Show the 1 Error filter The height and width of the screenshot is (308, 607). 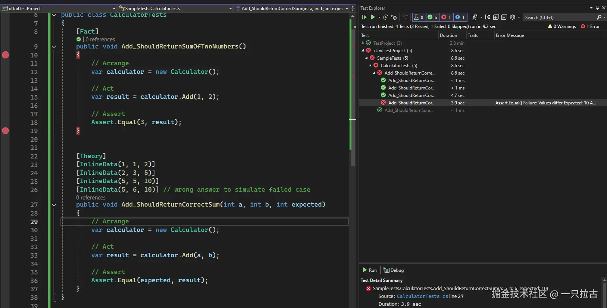pos(590,26)
